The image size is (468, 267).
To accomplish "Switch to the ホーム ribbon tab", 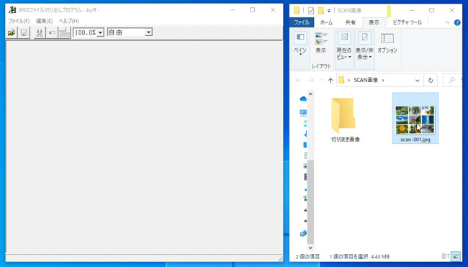I will click(x=326, y=22).
